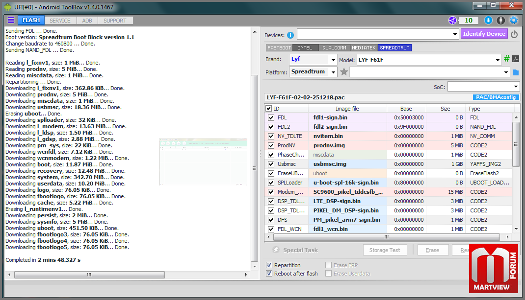Screen dimensions: 525x300
Task: Open the hamburger main menu
Action: (11, 20)
